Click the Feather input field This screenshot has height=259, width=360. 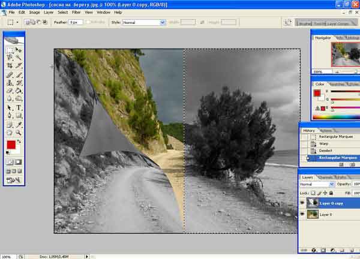pos(76,22)
